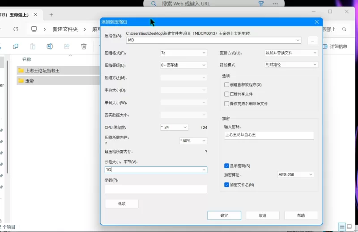Click in the password input field
Image resolution: width=358 pixels, height=232 pixels.
tap(269, 135)
